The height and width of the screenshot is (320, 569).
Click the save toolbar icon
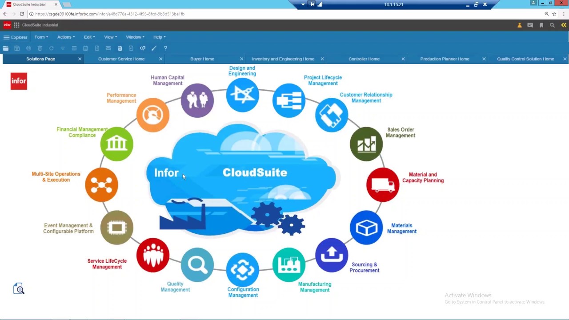pos(17,48)
